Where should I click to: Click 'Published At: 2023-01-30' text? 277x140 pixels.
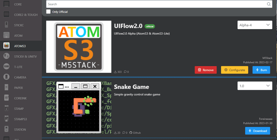point(258,123)
